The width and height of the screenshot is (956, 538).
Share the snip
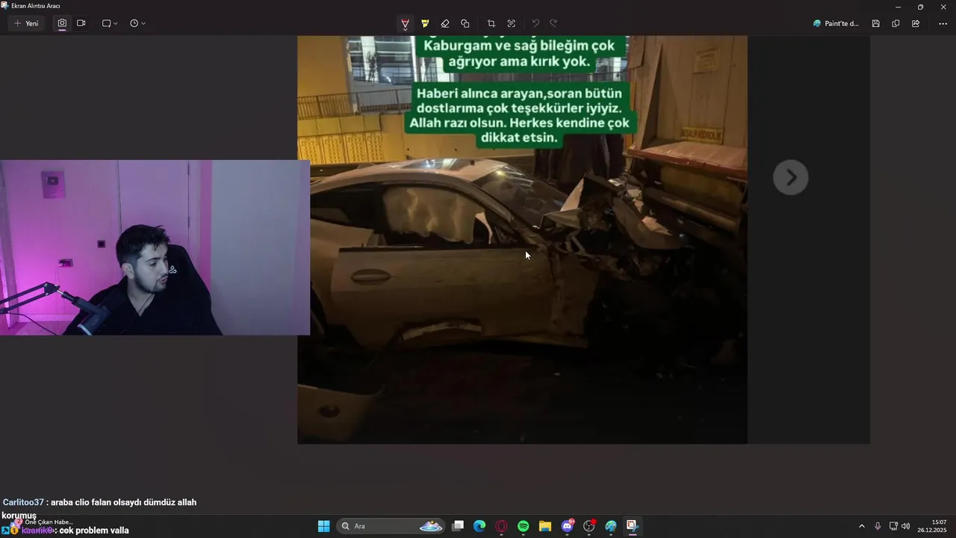[x=916, y=24]
